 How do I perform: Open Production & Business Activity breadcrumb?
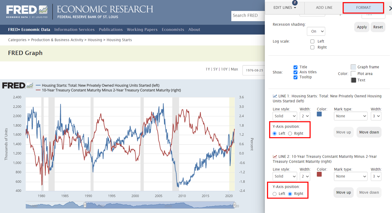(57, 40)
